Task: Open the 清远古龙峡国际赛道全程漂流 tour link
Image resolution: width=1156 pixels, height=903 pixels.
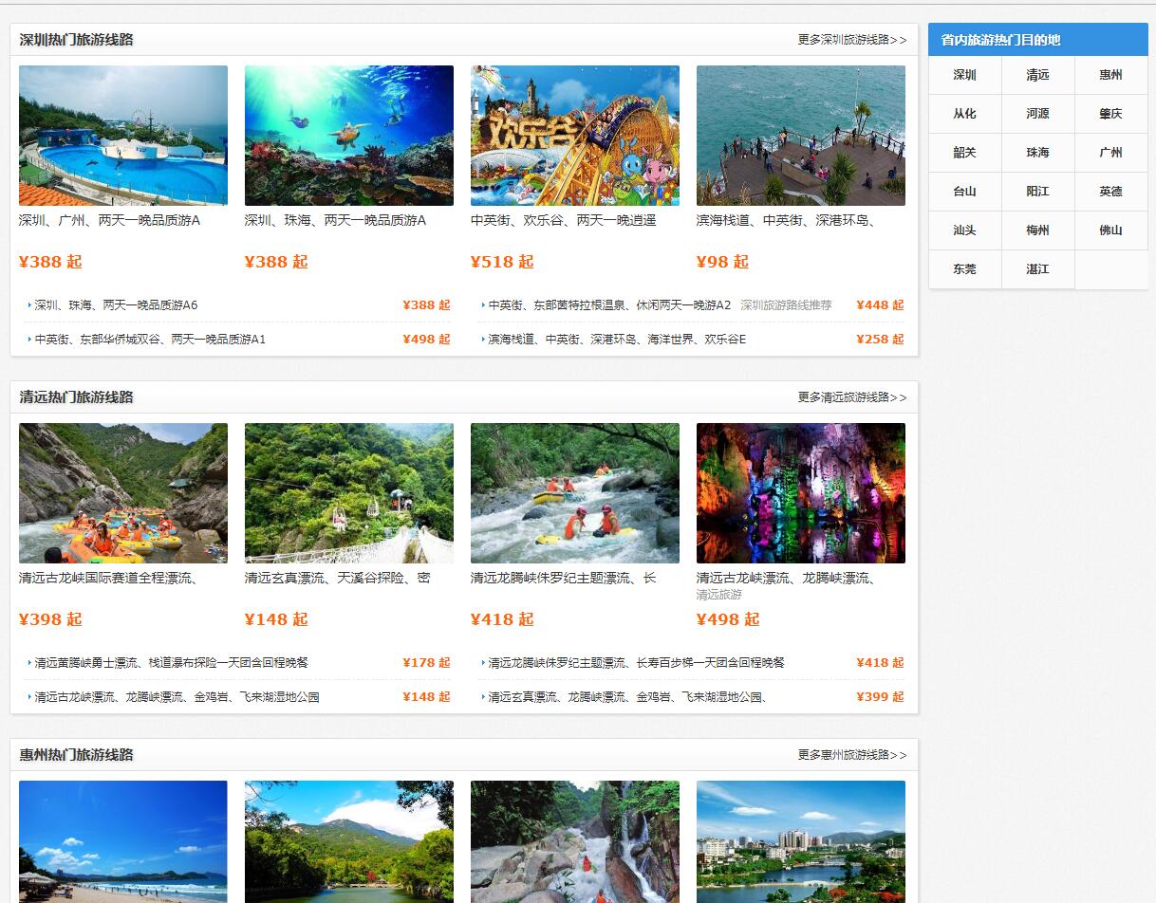Action: (121, 584)
